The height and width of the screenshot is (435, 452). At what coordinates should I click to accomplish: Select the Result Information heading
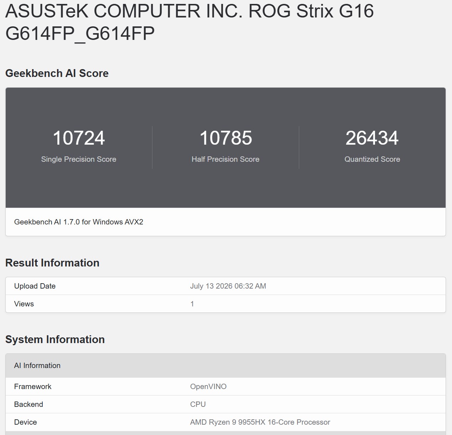coord(52,263)
